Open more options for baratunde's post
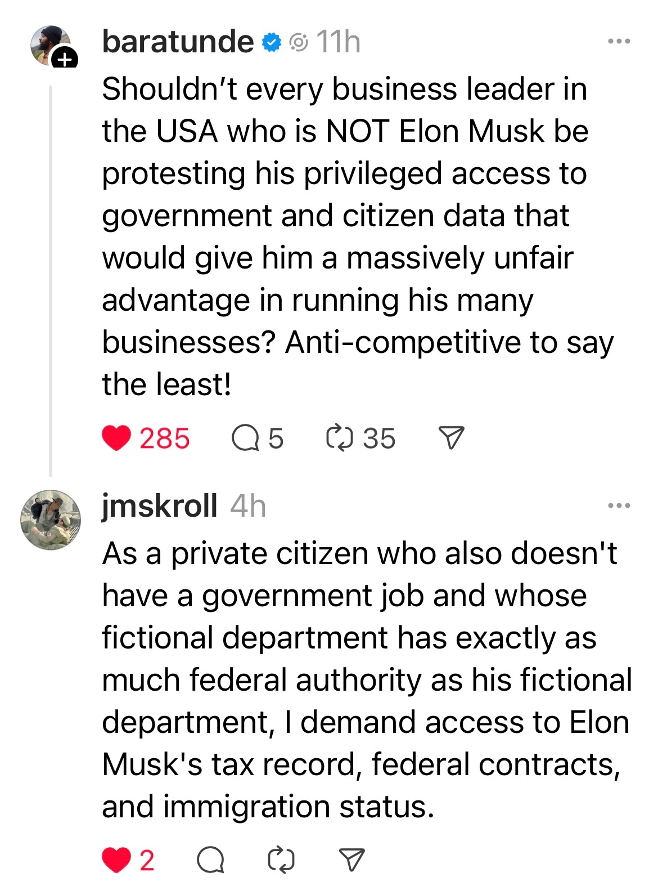 (x=619, y=41)
